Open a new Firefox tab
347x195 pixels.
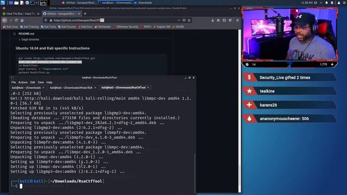(85, 14)
